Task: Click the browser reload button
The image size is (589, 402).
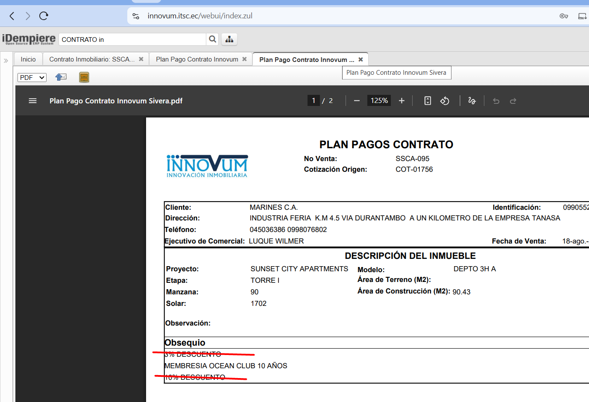Action: click(x=44, y=16)
